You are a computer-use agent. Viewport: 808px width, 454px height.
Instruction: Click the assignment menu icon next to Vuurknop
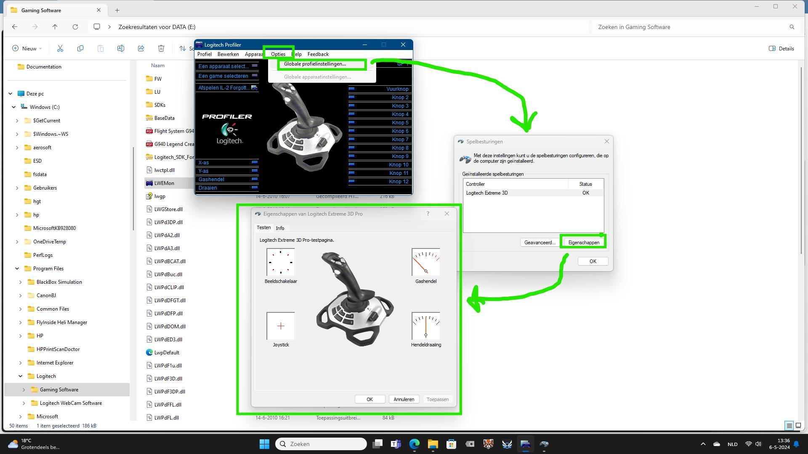tap(351, 89)
